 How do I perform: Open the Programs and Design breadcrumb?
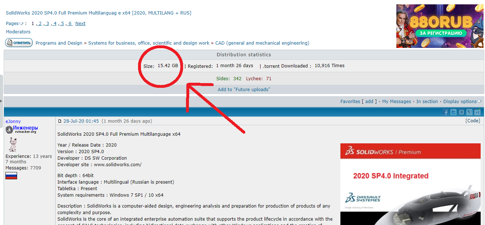[59, 43]
